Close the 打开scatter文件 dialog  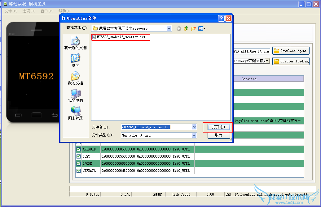(228, 18)
